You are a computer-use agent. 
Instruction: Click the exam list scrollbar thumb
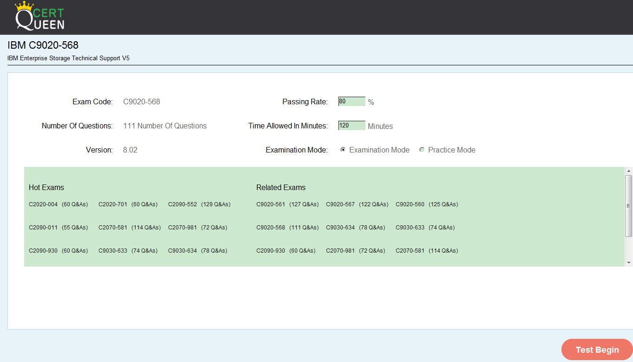coord(629,206)
